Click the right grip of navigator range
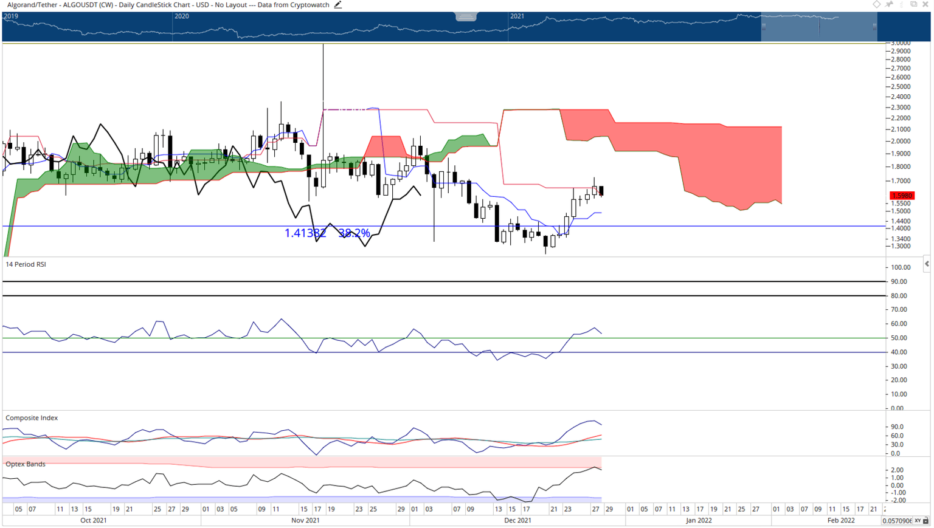Screen dimensions: 934x528 click(x=874, y=27)
